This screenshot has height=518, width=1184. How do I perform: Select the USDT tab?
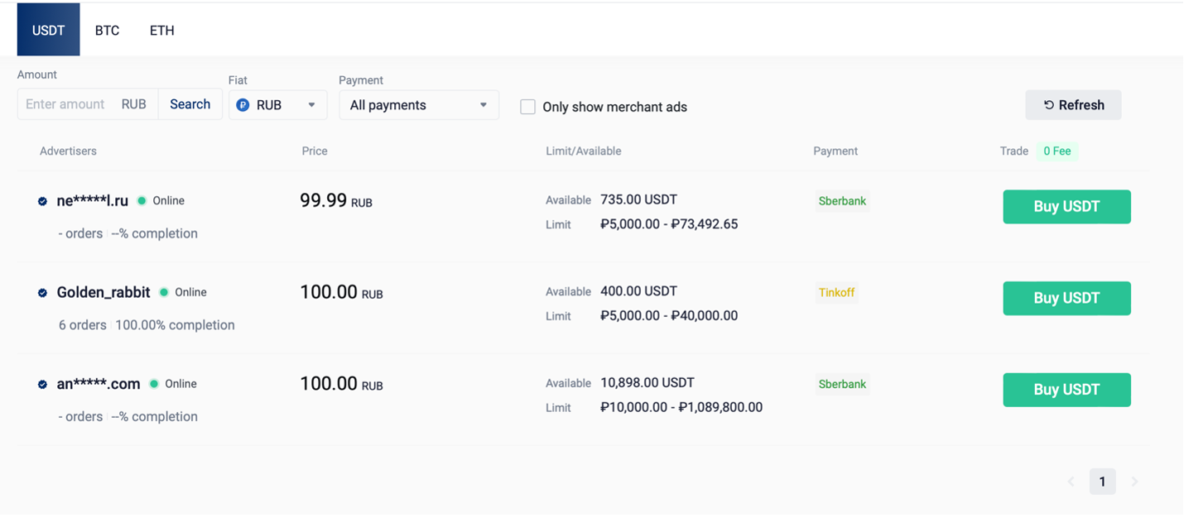tap(48, 31)
